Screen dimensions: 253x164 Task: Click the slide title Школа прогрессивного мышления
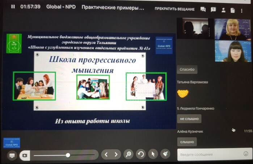click(93, 65)
